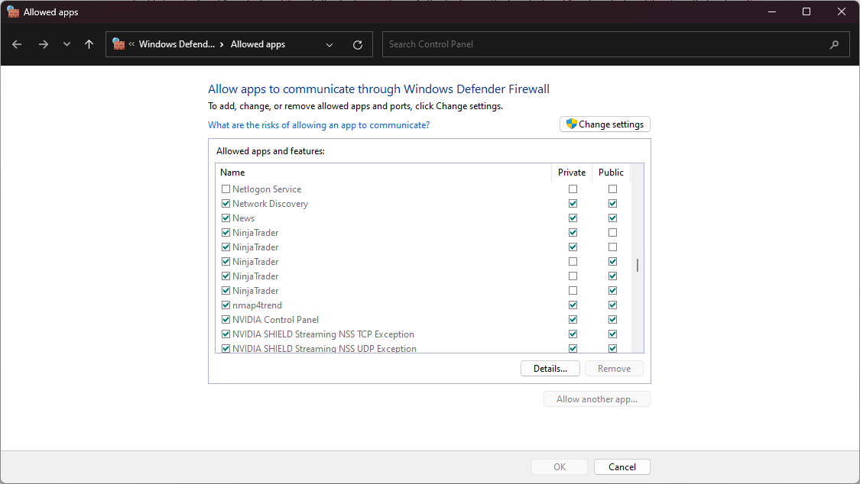Refresh the Allowed apps page
Image resolution: width=860 pixels, height=484 pixels.
coord(358,45)
